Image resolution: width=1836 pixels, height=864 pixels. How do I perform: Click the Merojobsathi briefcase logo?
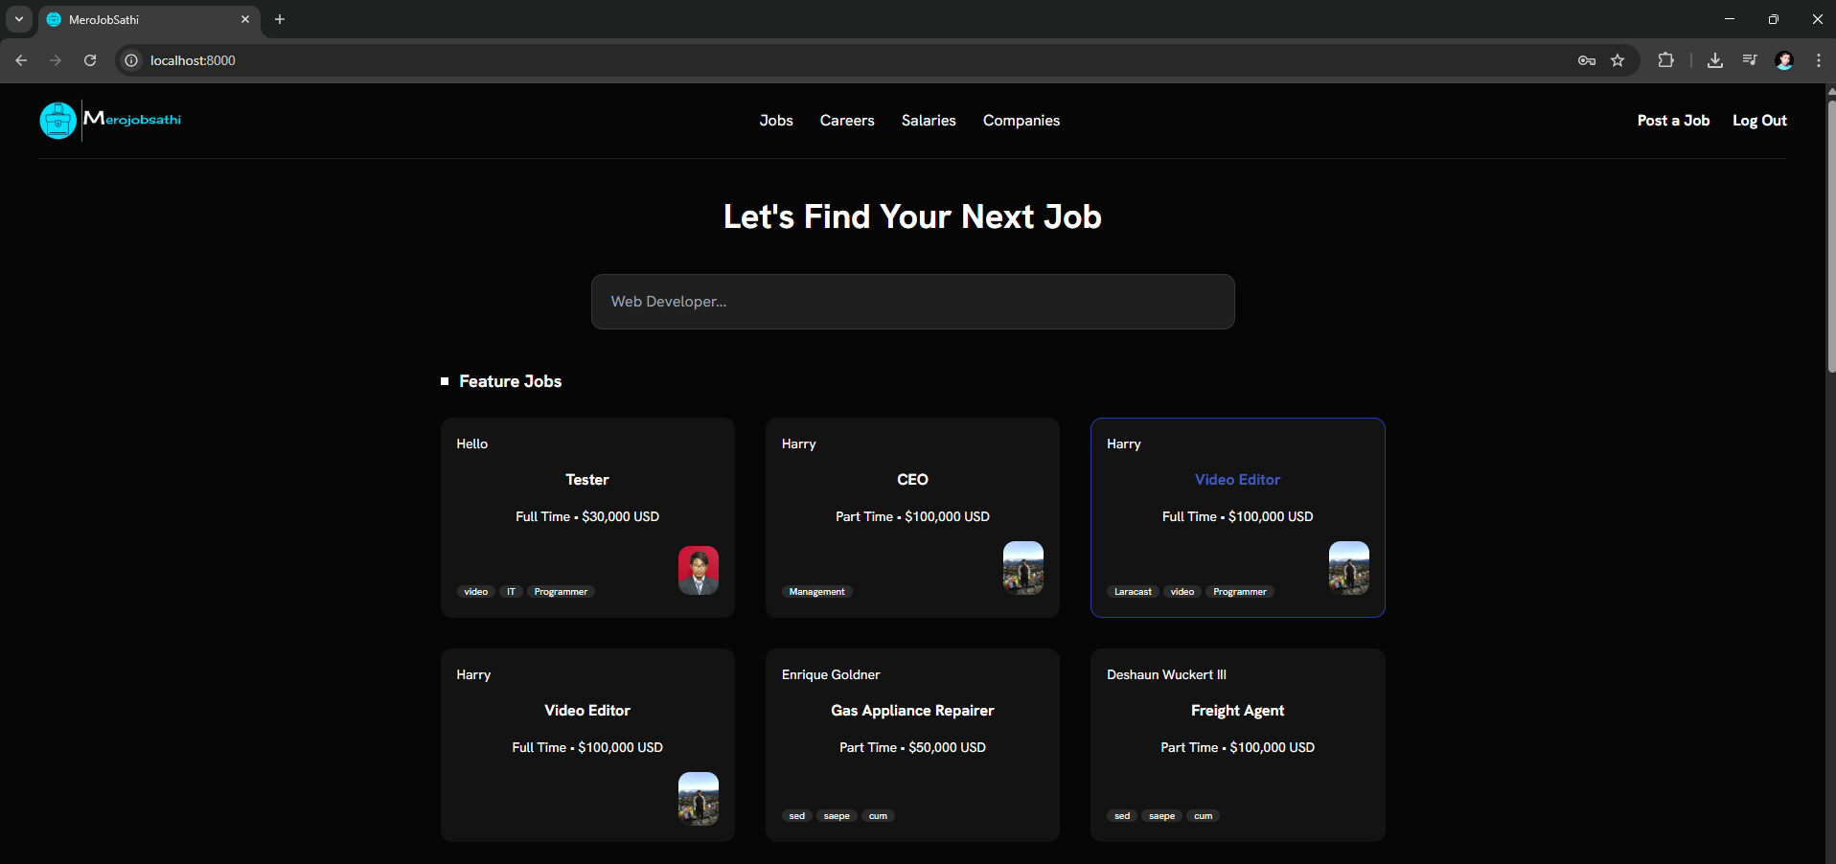tap(58, 121)
